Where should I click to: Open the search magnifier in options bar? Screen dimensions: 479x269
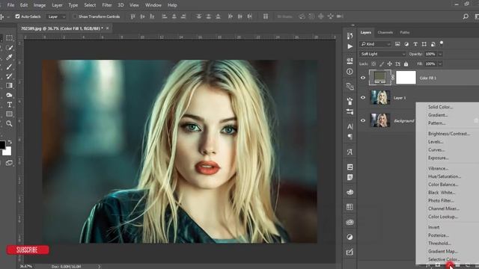[466, 16]
